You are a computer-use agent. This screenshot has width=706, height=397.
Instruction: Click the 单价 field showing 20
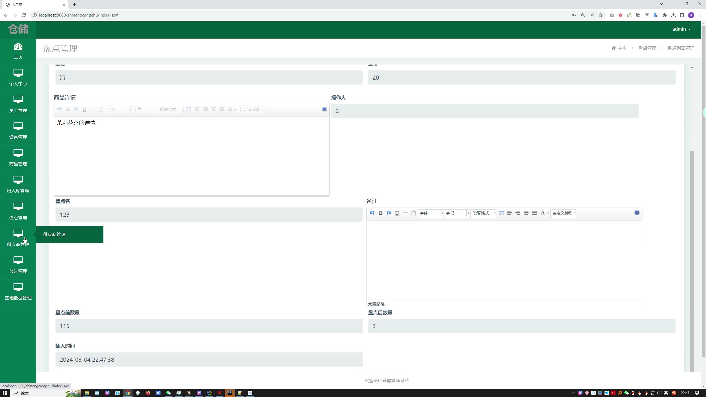(522, 77)
